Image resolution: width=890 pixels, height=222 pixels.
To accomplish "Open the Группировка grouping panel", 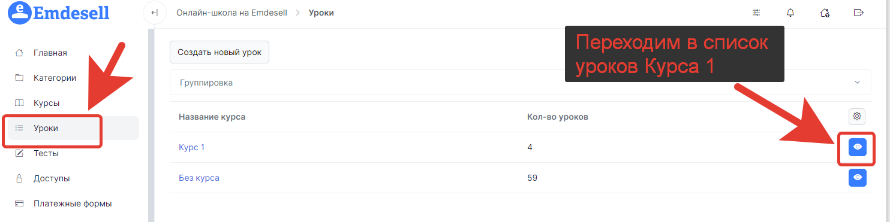I will 521,83.
